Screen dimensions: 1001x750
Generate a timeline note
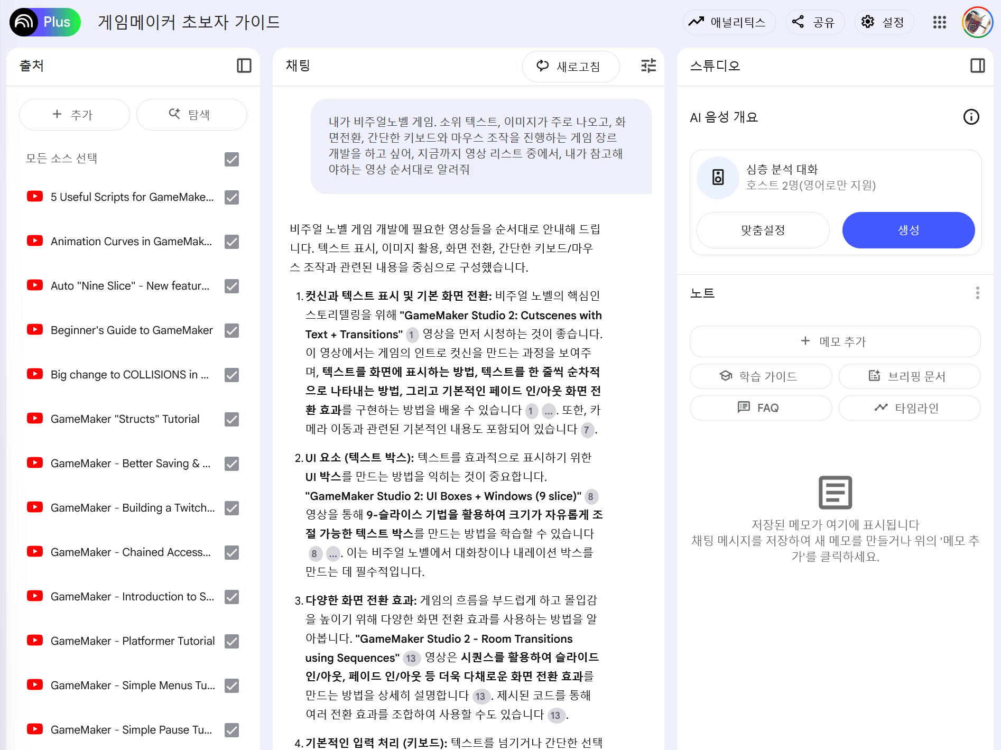coord(909,408)
